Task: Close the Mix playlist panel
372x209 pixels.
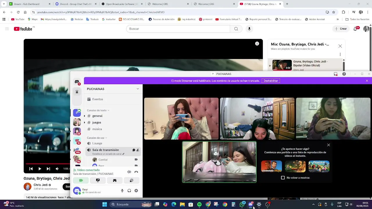Action: pyautogui.click(x=340, y=46)
